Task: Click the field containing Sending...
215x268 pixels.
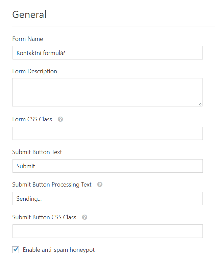Action: point(107,199)
